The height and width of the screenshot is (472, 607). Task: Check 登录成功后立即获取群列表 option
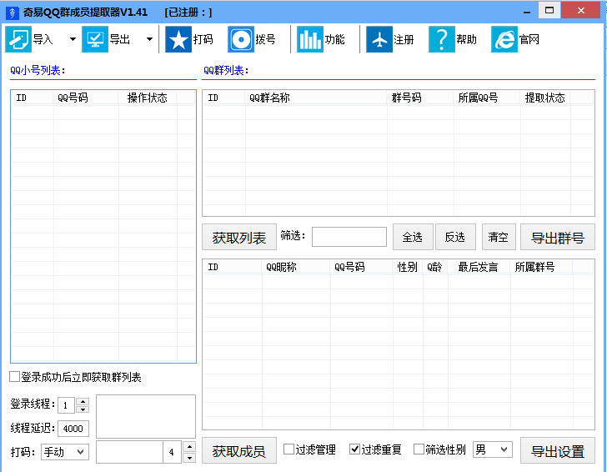coord(15,377)
